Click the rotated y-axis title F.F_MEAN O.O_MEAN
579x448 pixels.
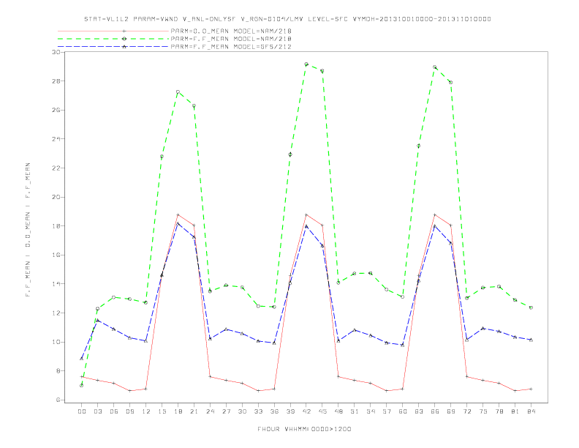pos(28,230)
